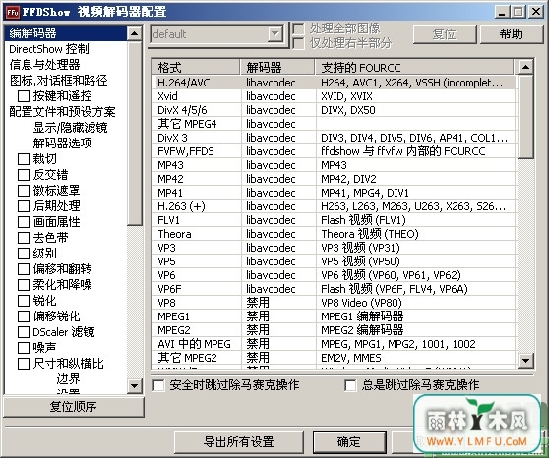Viewport: 549px width, 458px height.
Task: Enable the 去色带 checkbox
Action: [24, 238]
